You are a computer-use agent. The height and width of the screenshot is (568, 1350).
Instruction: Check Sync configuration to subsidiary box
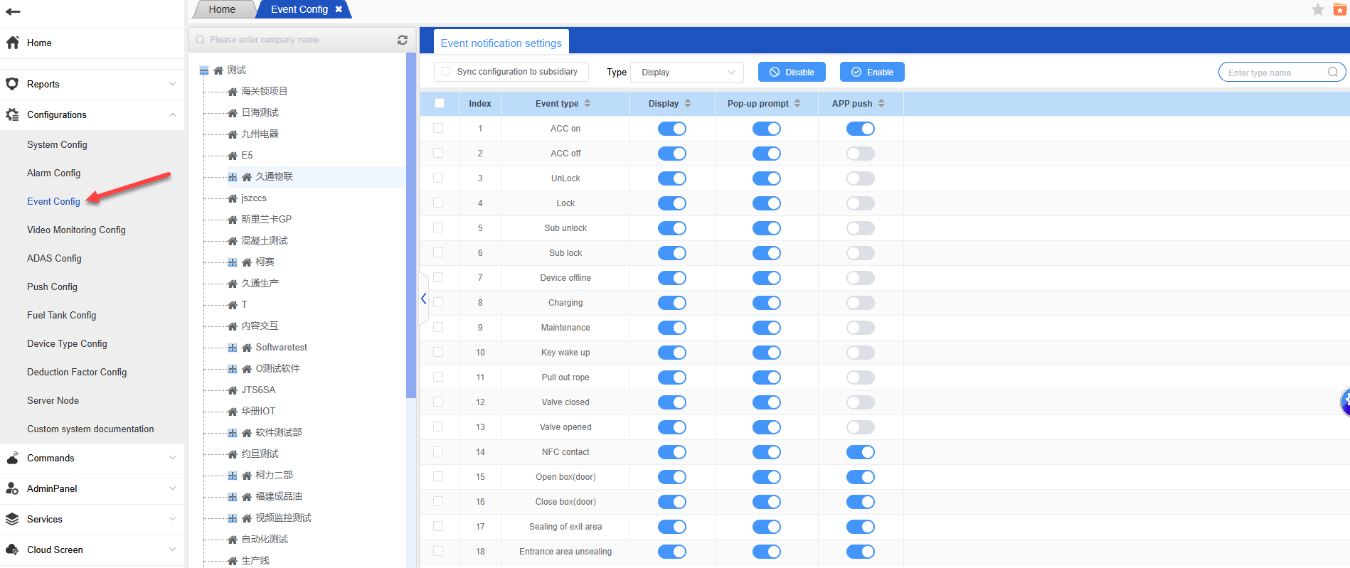coord(446,71)
